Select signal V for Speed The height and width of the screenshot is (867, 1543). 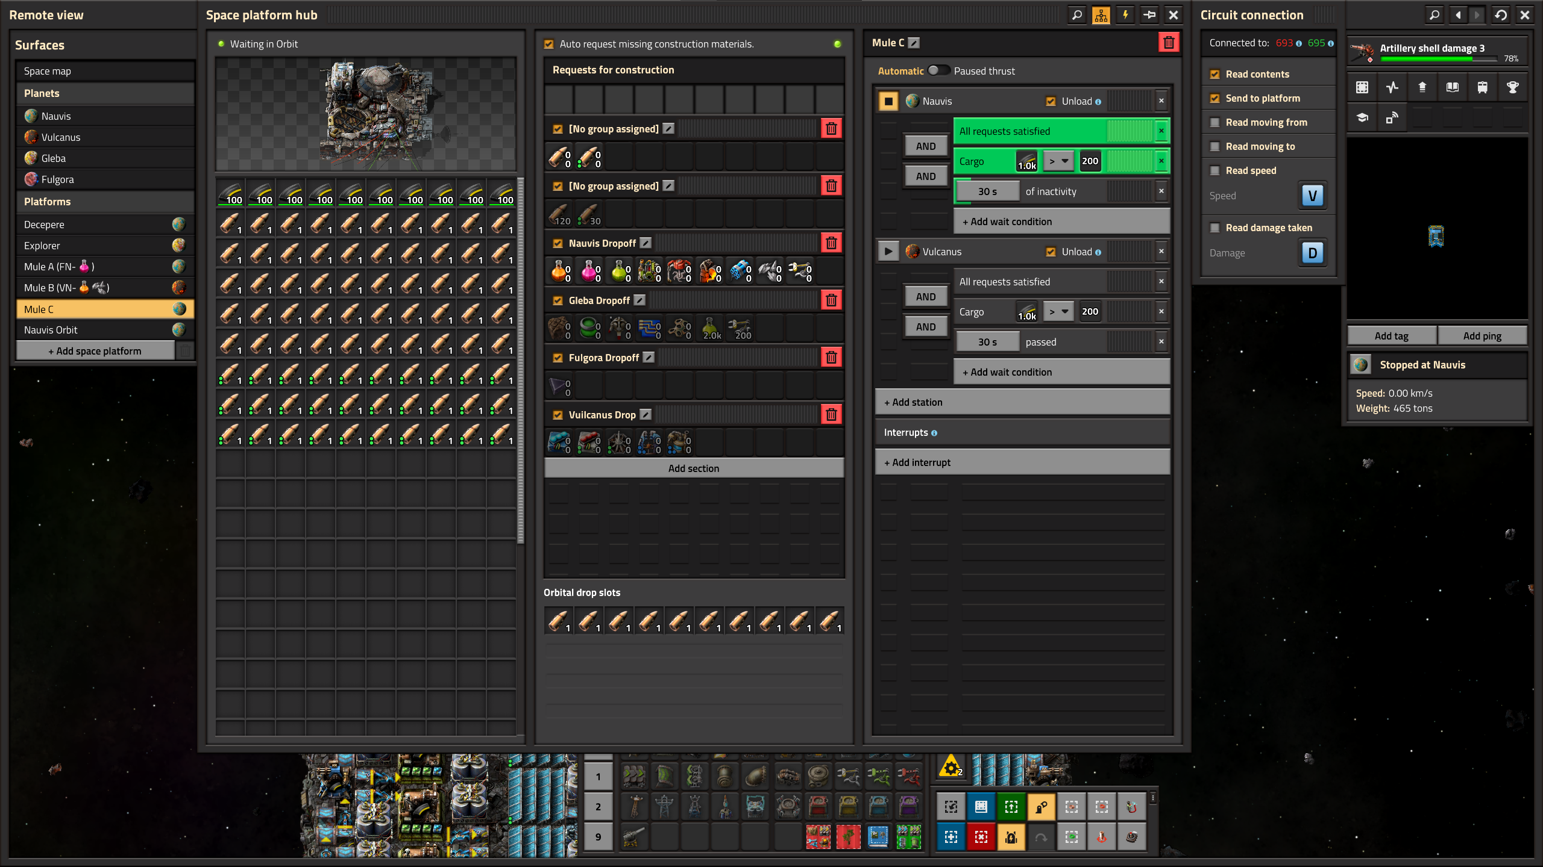pyautogui.click(x=1312, y=196)
